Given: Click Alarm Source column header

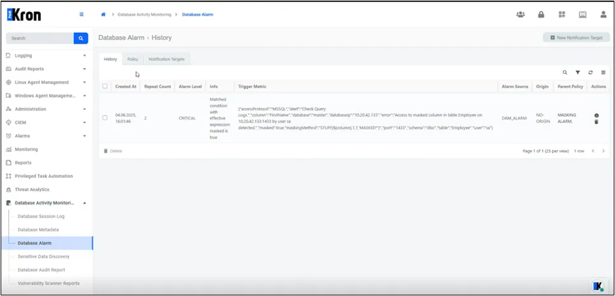Looking at the screenshot, I should tap(515, 86).
